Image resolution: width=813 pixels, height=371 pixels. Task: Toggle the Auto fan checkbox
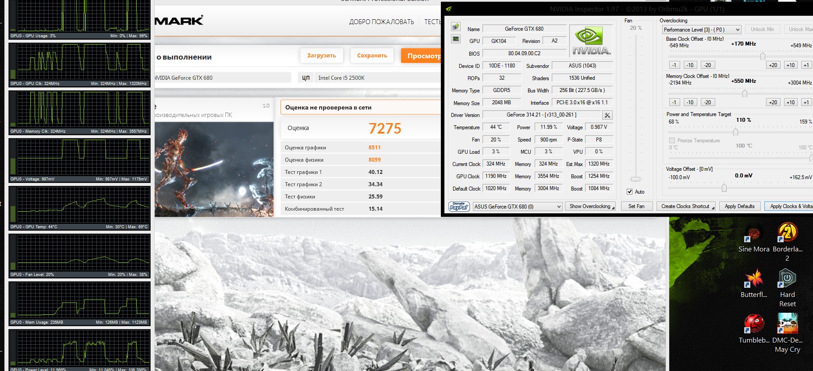click(629, 192)
